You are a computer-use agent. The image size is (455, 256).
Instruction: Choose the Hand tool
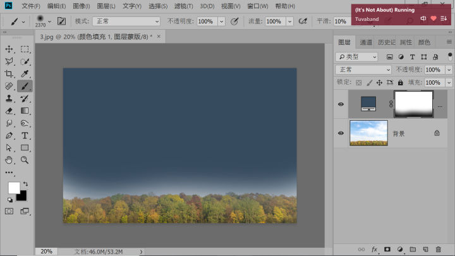tap(9, 160)
